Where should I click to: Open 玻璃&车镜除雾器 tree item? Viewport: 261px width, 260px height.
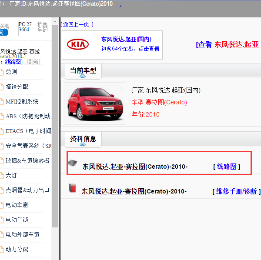point(27,160)
